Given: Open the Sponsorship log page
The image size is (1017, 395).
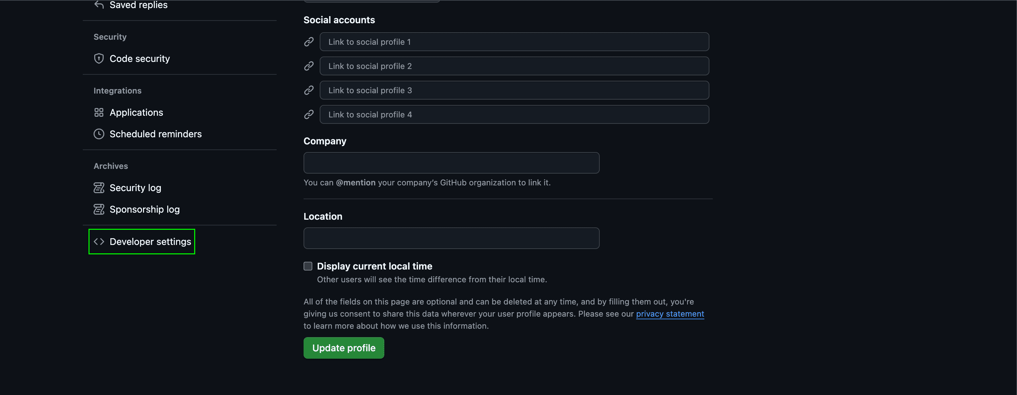Looking at the screenshot, I should coord(144,210).
